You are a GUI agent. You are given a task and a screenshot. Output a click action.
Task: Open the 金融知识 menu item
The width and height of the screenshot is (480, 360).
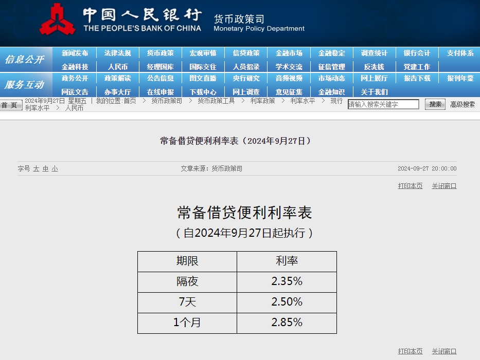(x=331, y=92)
